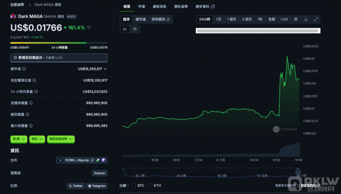Select the 1年 time range

click(260, 19)
